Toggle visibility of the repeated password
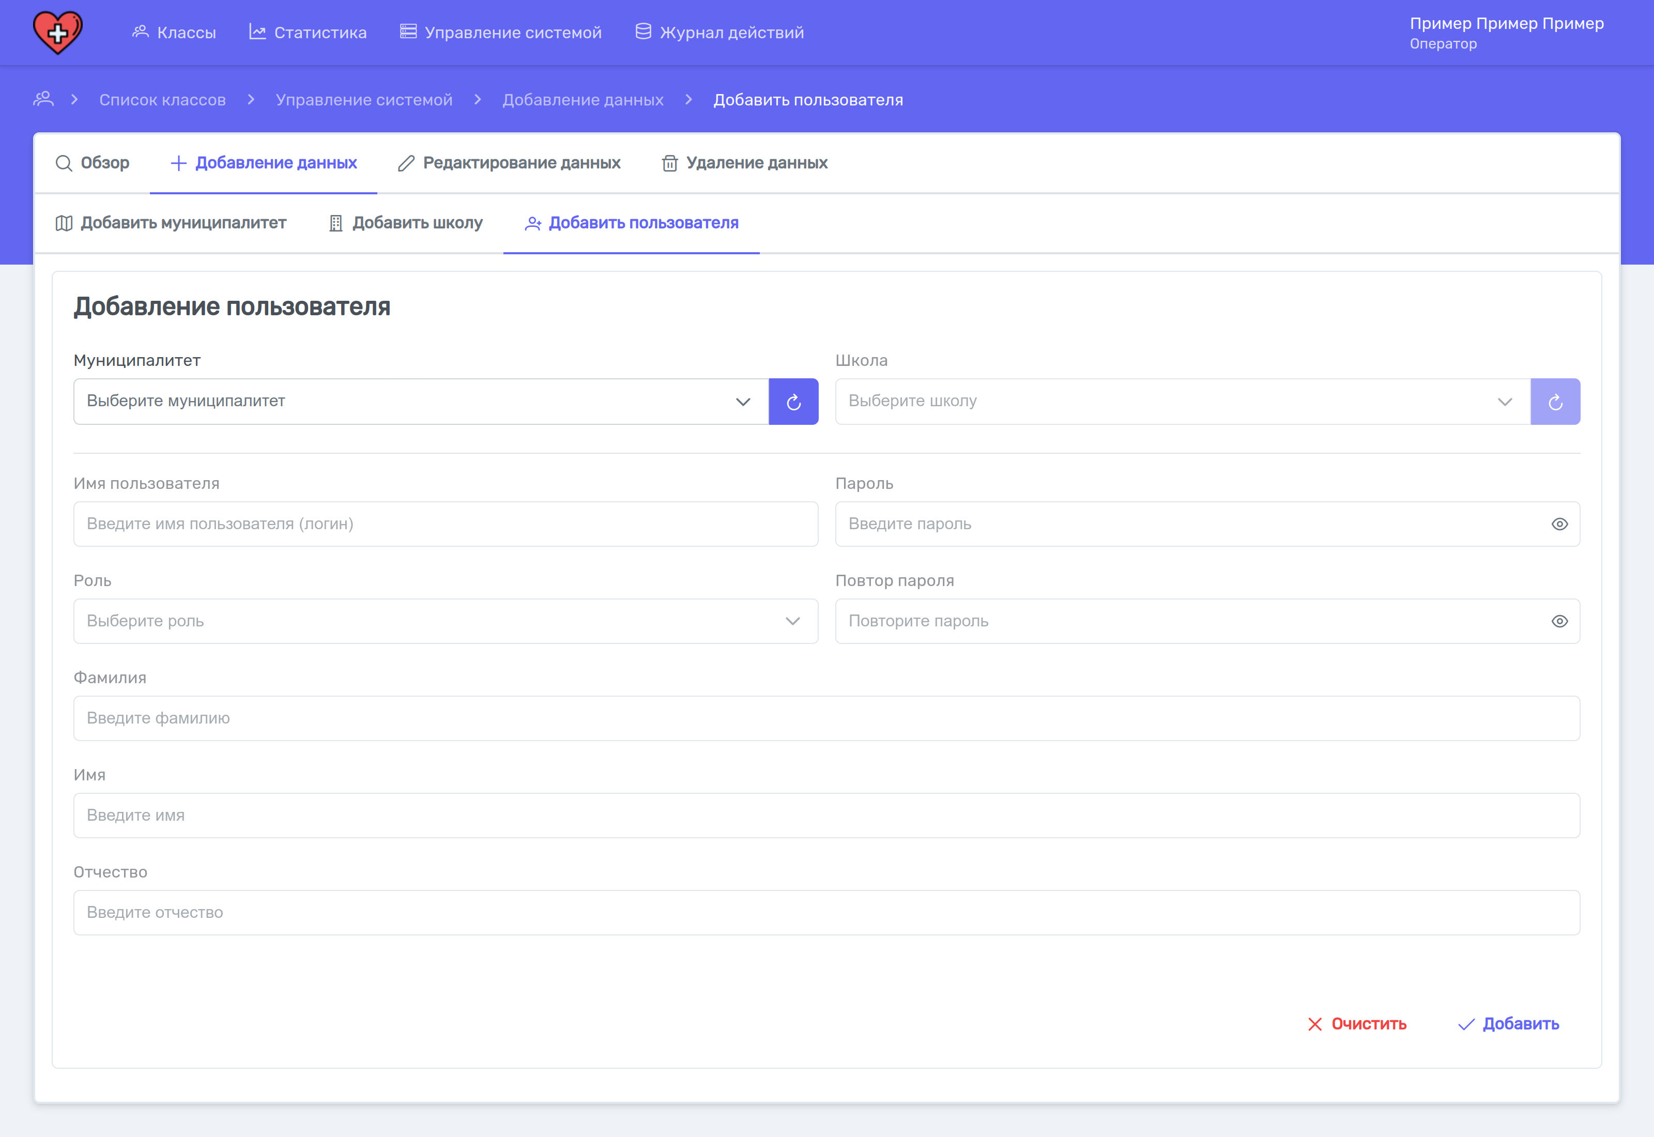 (1558, 621)
